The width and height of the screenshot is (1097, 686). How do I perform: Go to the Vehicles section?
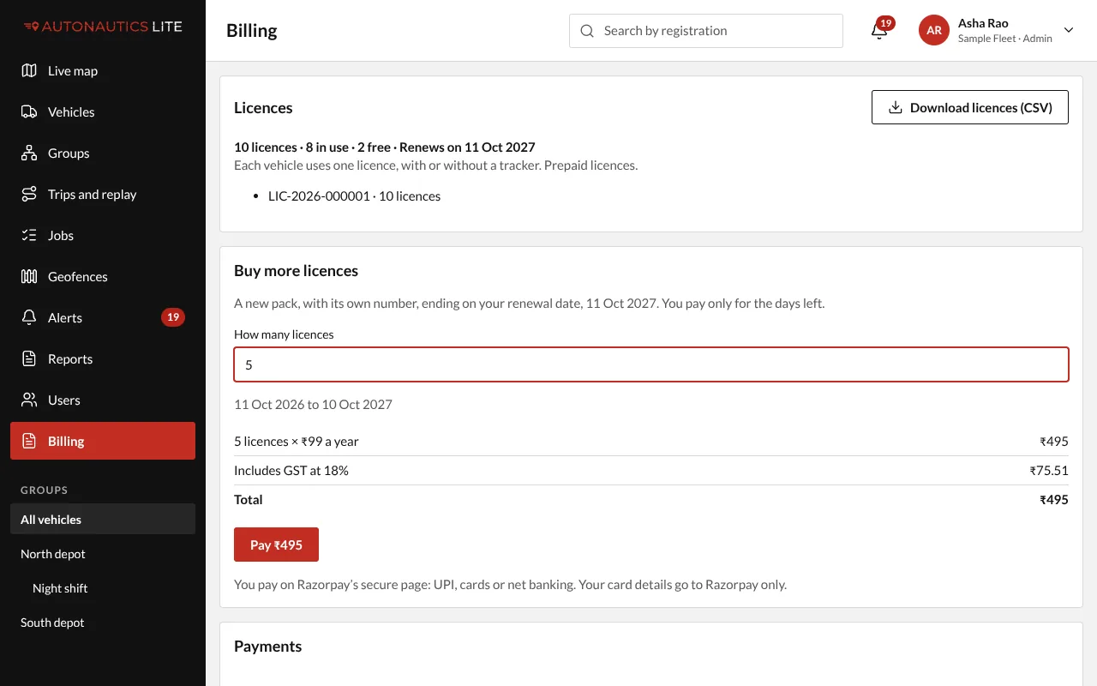tap(103, 111)
